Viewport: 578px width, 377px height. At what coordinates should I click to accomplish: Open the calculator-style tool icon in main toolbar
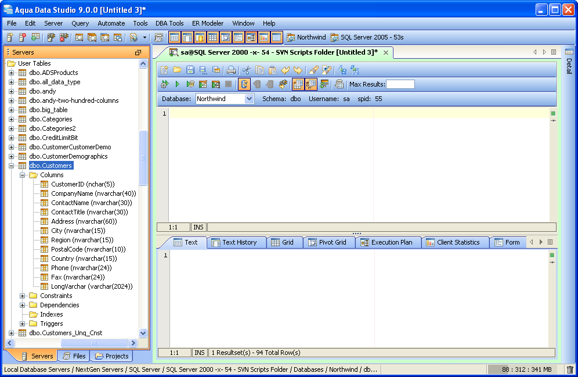pos(159,37)
